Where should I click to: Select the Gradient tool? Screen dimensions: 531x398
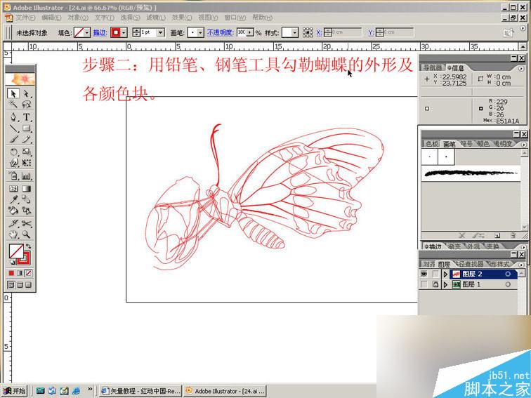pyautogui.click(x=27, y=189)
